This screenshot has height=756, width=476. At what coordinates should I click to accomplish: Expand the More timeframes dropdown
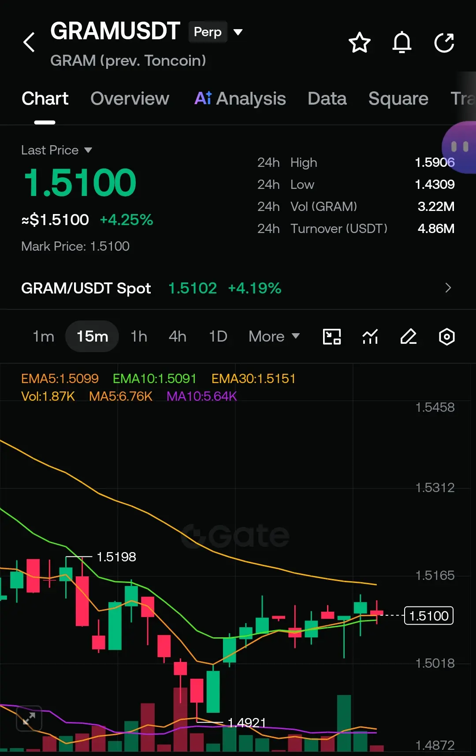[x=274, y=336]
